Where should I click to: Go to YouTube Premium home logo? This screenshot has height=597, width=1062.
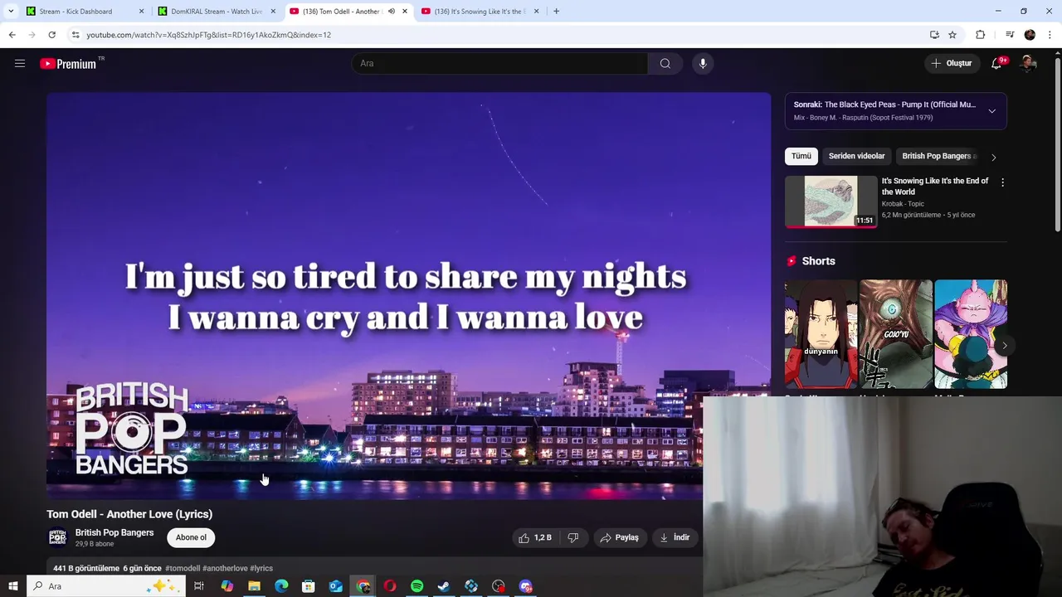point(69,63)
